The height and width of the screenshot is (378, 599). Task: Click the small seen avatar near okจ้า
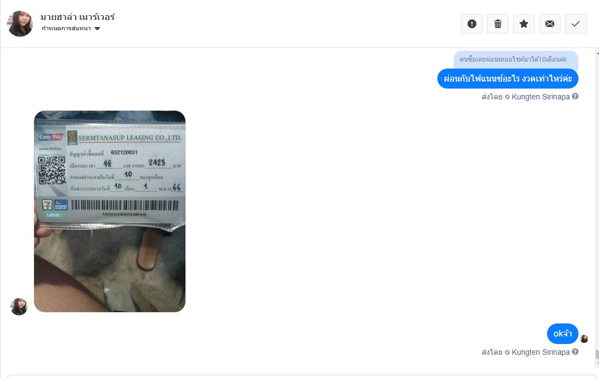584,339
